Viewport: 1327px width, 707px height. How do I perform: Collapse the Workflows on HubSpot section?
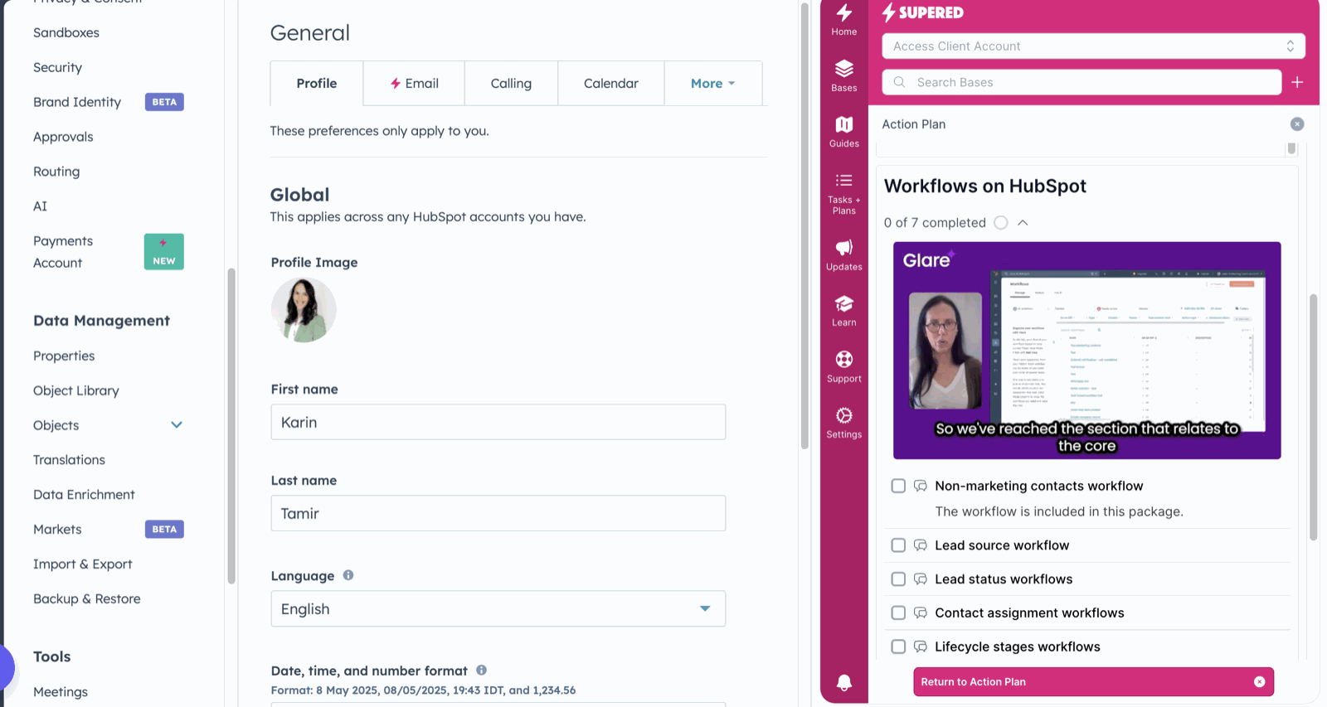point(1023,223)
